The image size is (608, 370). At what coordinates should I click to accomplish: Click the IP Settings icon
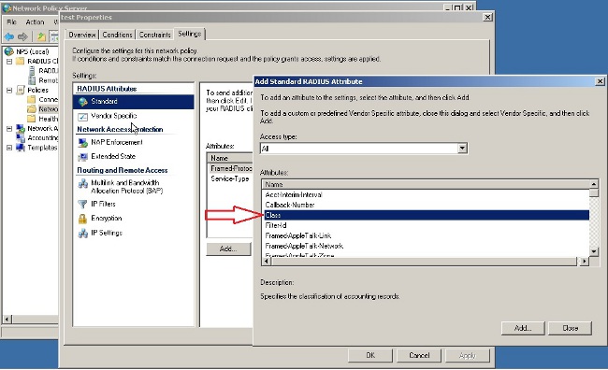pyautogui.click(x=82, y=233)
